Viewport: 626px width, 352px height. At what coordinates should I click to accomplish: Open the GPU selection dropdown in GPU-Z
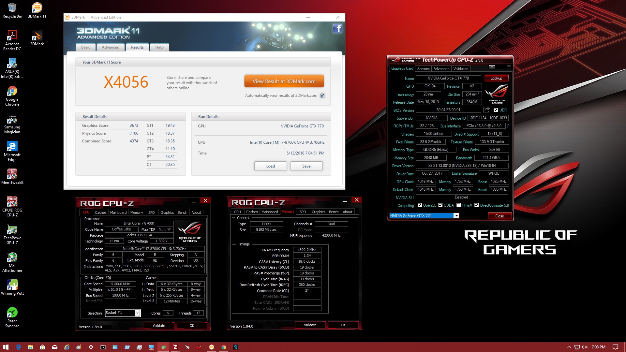click(456, 216)
